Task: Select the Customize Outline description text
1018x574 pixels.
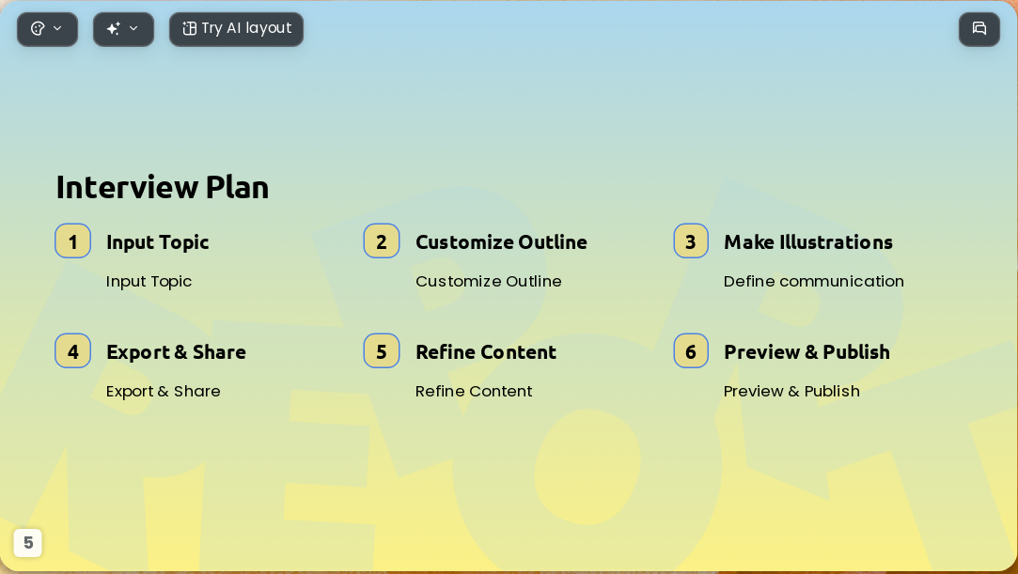Action: (x=488, y=282)
